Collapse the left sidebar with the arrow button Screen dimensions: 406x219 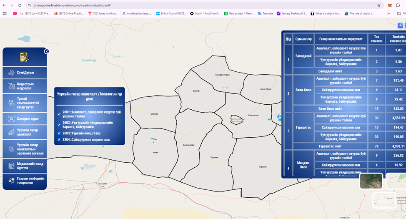coord(47,51)
